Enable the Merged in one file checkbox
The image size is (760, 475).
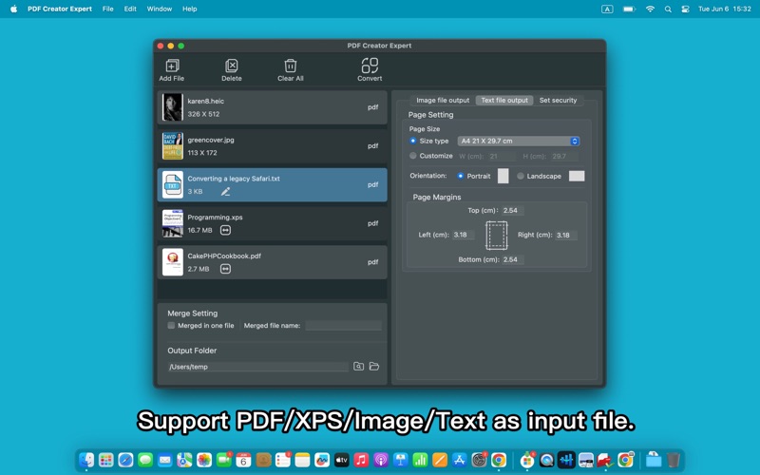[171, 325]
